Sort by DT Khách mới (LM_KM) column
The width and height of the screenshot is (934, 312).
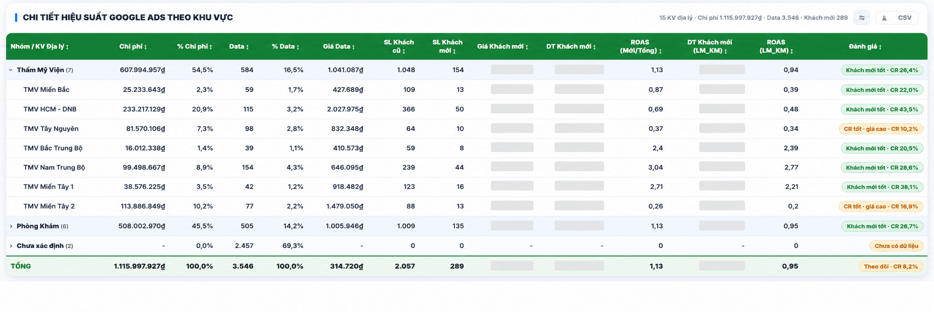(x=709, y=46)
